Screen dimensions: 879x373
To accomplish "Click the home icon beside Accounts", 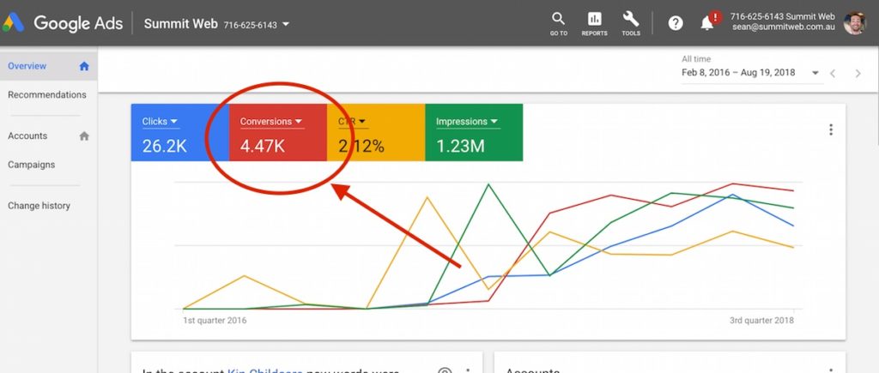I will point(84,135).
